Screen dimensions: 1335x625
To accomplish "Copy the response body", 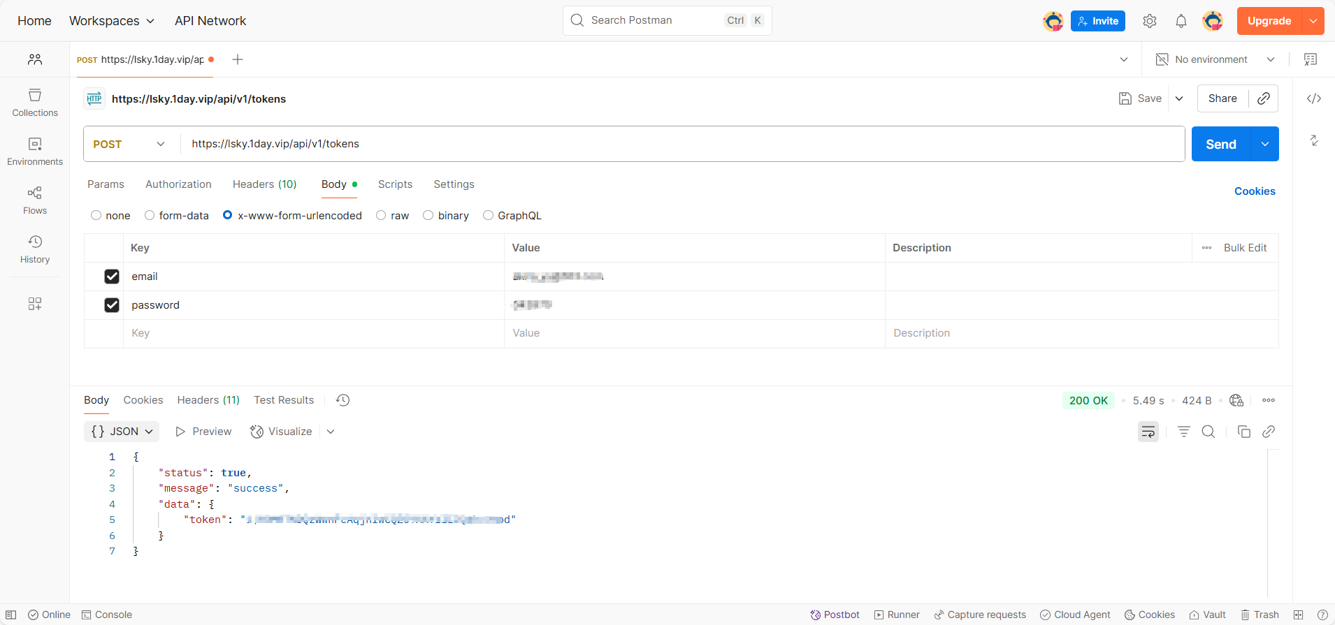I will pos(1243,432).
